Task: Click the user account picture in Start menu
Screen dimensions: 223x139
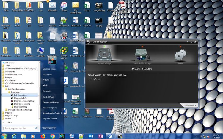Action: coord(52,60)
